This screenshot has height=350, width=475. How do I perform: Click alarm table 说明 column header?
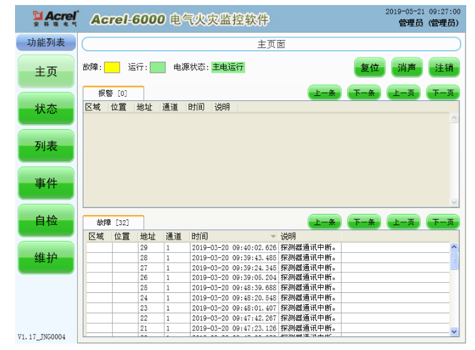(x=225, y=107)
